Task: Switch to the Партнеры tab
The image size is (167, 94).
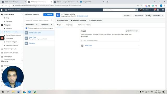Action: (x=70, y=25)
